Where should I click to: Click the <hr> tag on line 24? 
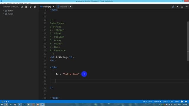point(53,61)
